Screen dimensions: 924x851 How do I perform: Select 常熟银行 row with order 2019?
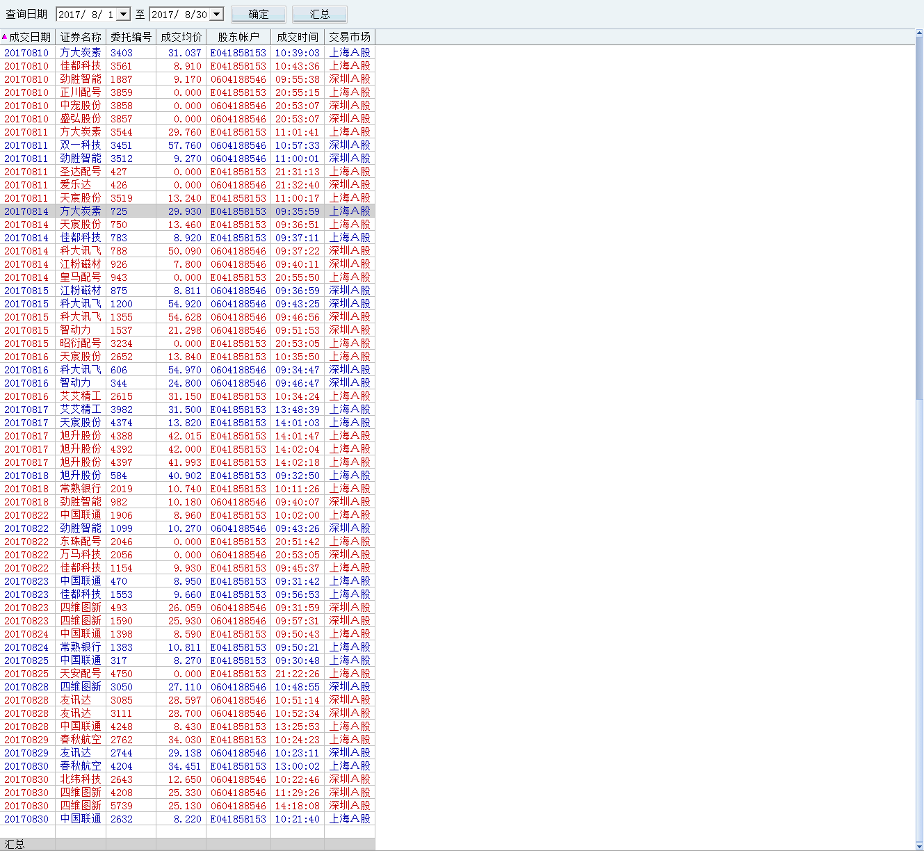click(x=188, y=489)
